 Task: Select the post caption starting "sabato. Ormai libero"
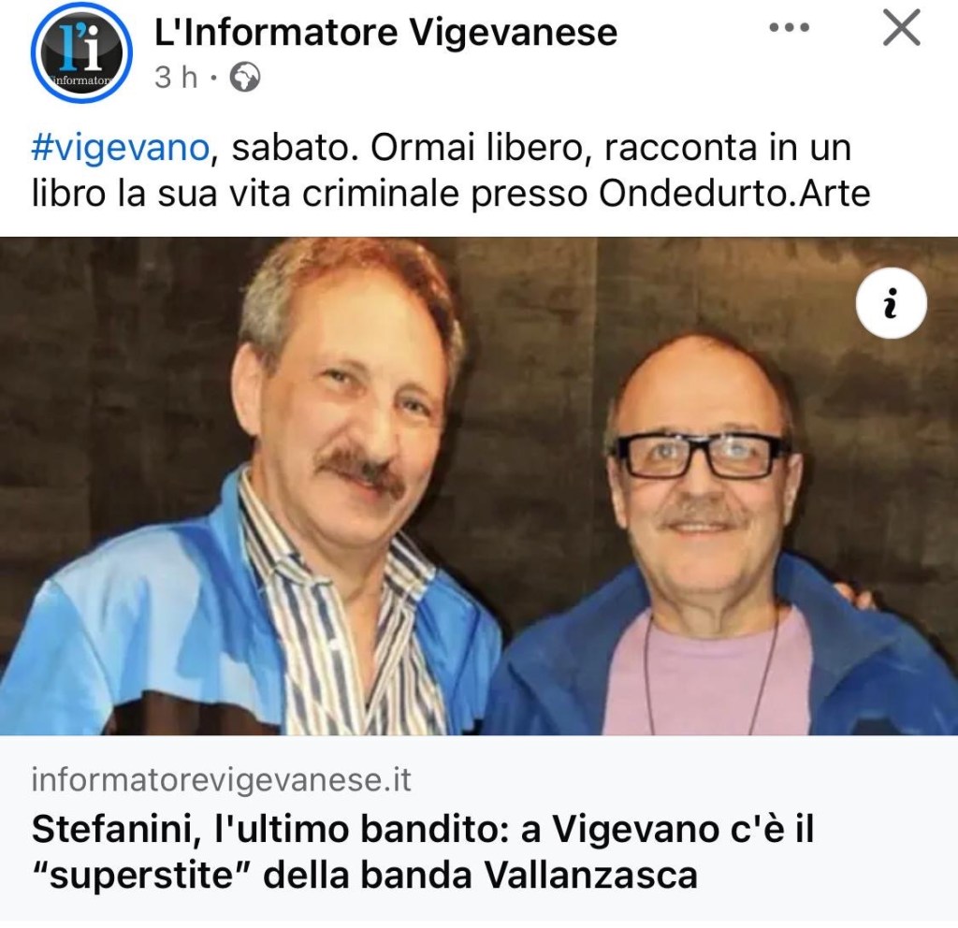tap(451, 171)
